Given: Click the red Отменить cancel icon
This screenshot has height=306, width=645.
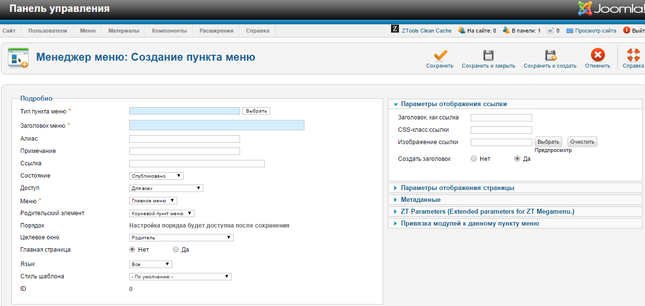Looking at the screenshot, I should (597, 55).
